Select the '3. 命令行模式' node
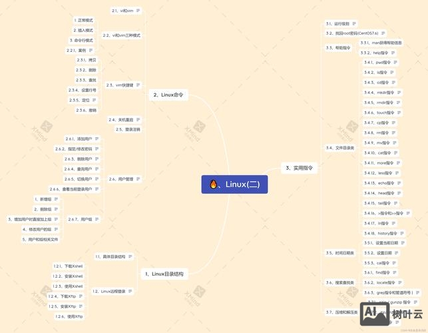Viewport: 428px width, 333px height. pyautogui.click(x=81, y=41)
